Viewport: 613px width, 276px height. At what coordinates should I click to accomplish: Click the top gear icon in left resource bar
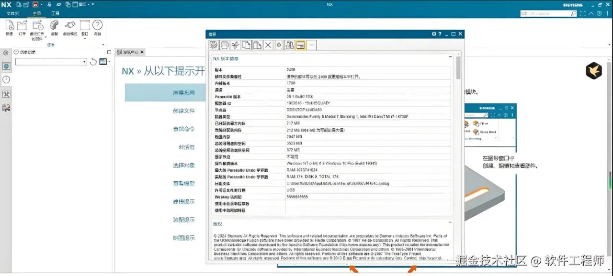click(6, 53)
